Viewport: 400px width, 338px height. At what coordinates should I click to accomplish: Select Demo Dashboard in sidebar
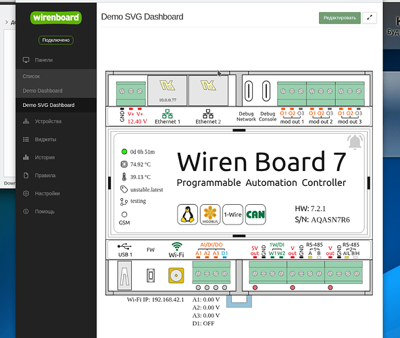tap(56, 91)
